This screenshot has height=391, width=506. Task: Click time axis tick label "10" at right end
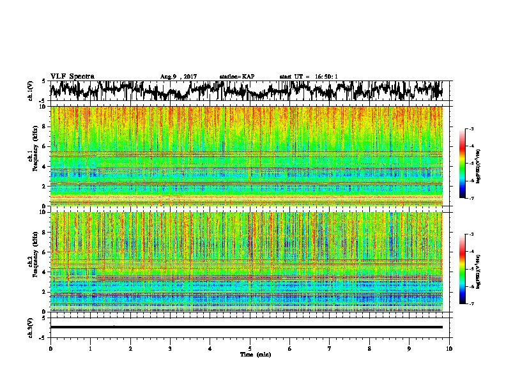(x=449, y=349)
